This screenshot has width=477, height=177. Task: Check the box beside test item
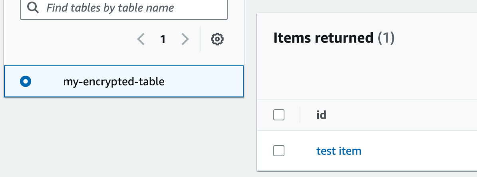(279, 151)
